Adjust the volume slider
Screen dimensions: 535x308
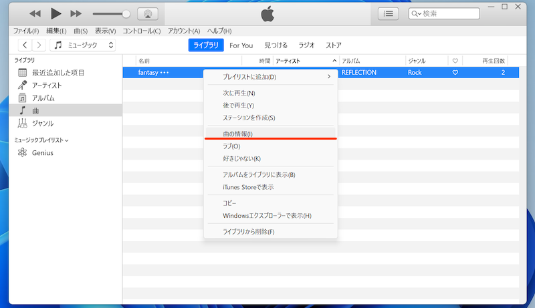(126, 13)
